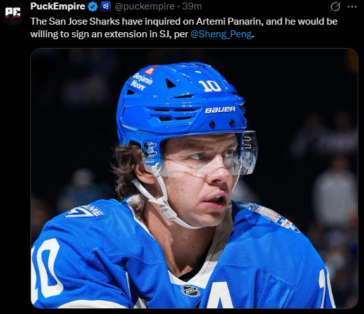Open the @Sheng_Peng mention link
Viewport: 364px width, 314px height.
pos(221,34)
